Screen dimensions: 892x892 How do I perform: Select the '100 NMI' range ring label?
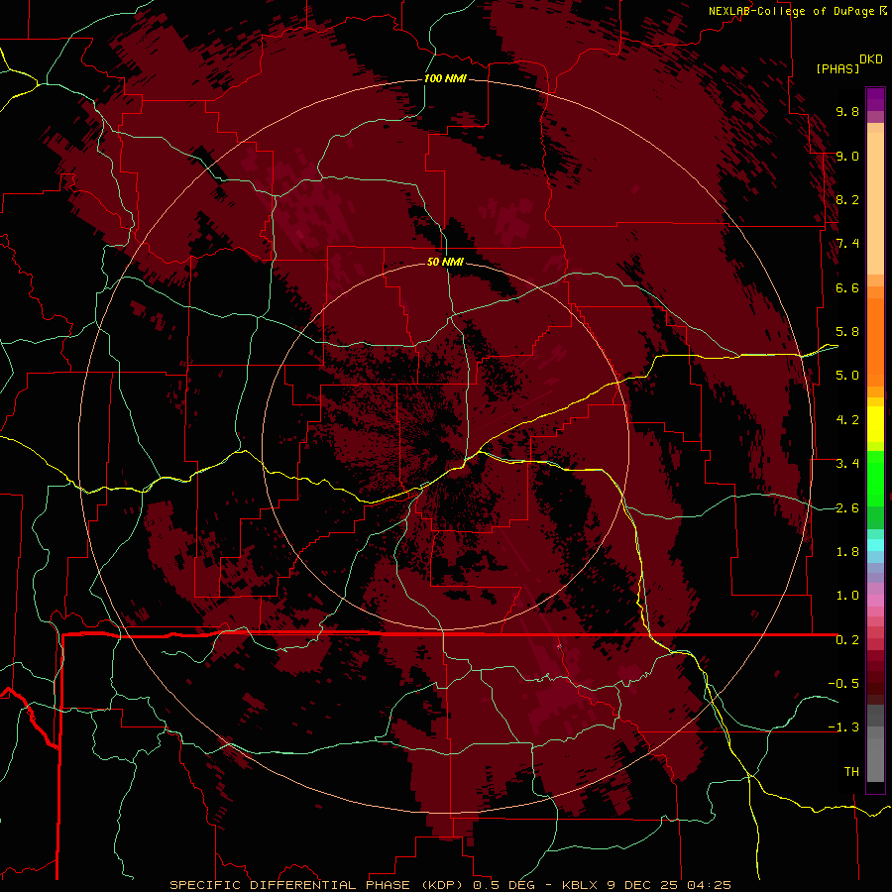coord(445,78)
